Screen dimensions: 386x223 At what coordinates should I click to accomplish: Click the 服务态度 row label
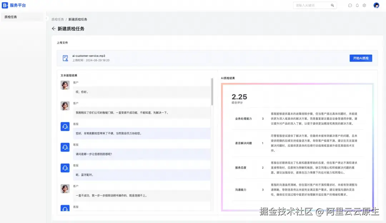pos(241,168)
